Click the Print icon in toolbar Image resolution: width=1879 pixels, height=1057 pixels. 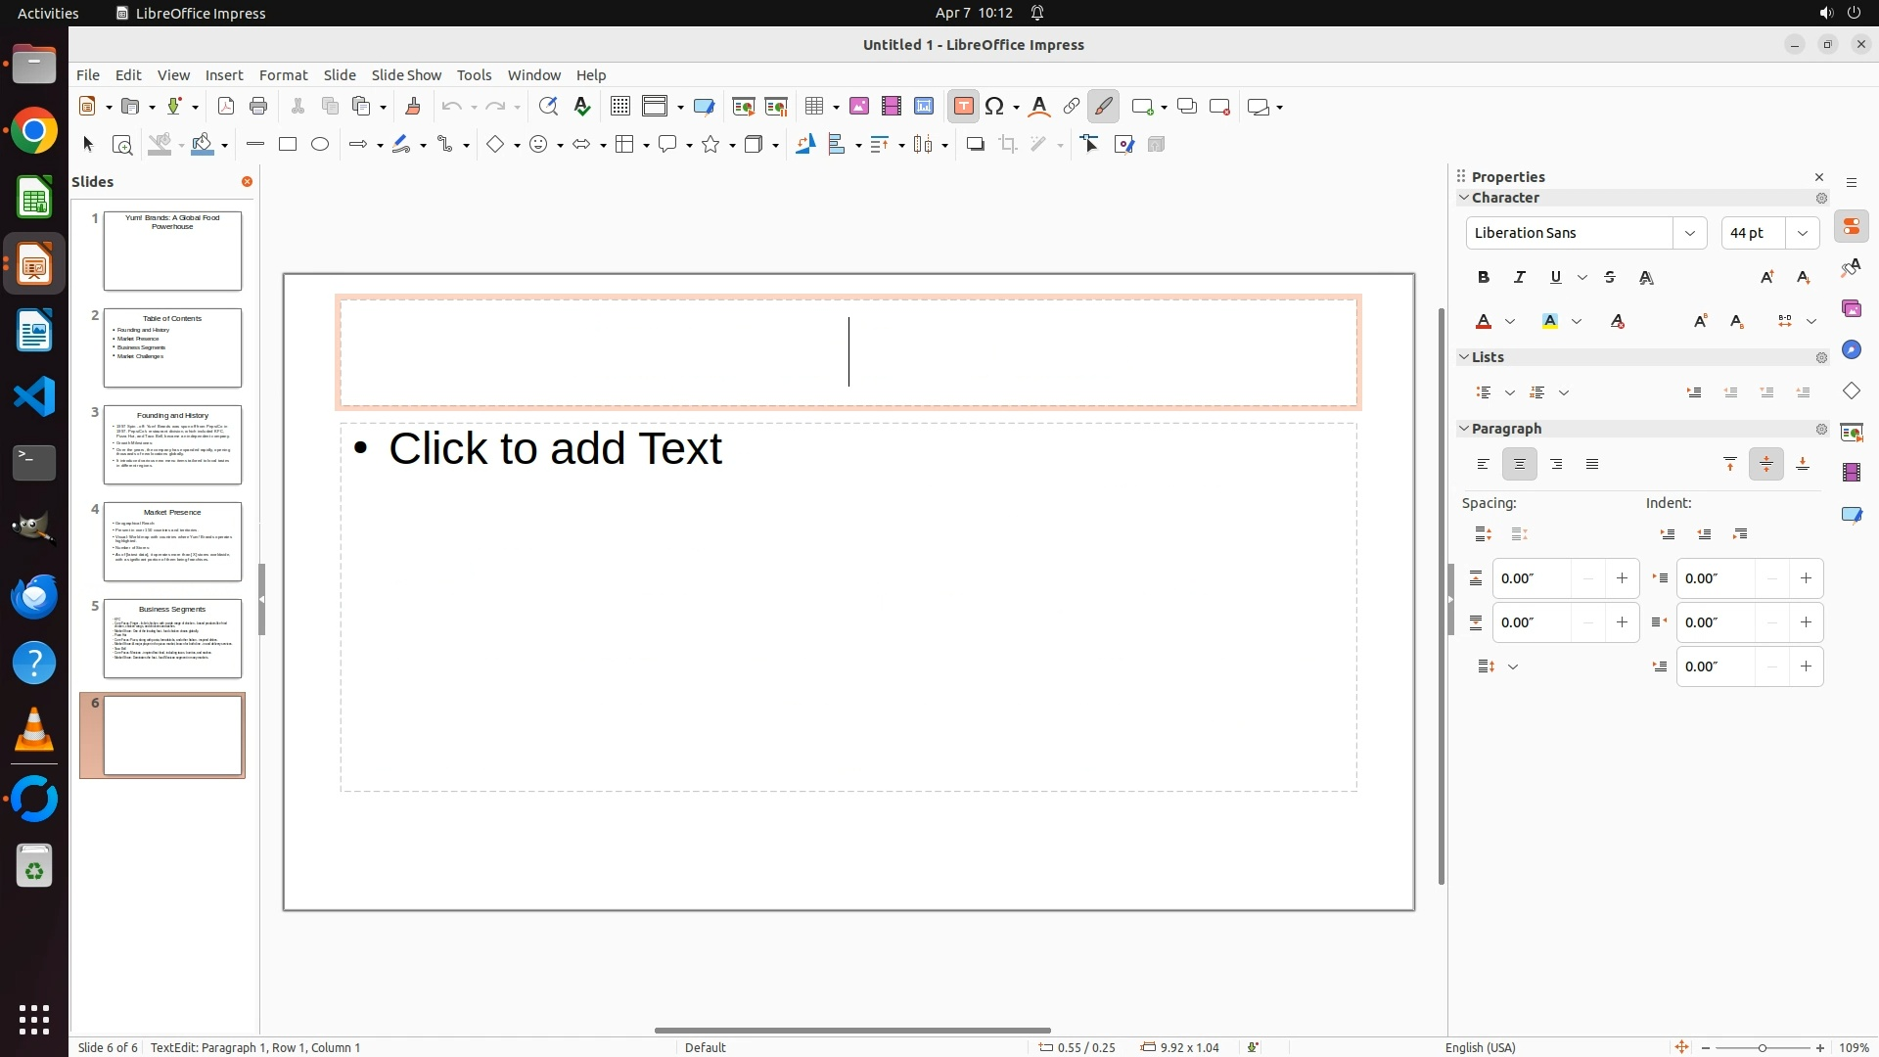[258, 107]
